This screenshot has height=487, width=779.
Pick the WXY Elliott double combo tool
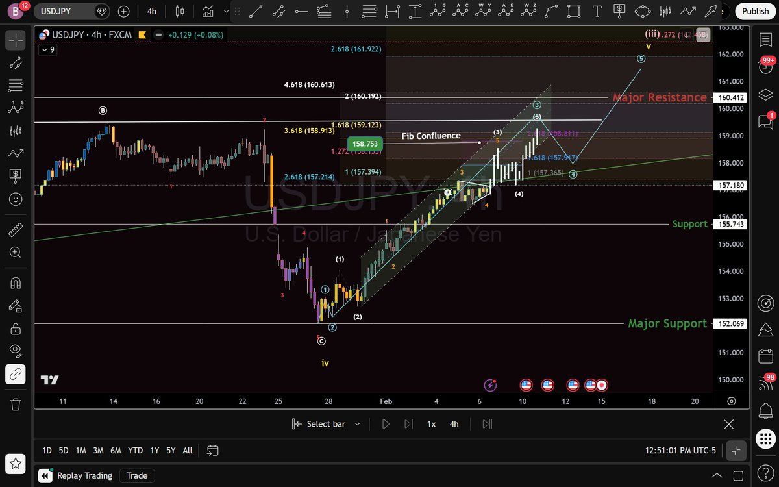click(484, 11)
